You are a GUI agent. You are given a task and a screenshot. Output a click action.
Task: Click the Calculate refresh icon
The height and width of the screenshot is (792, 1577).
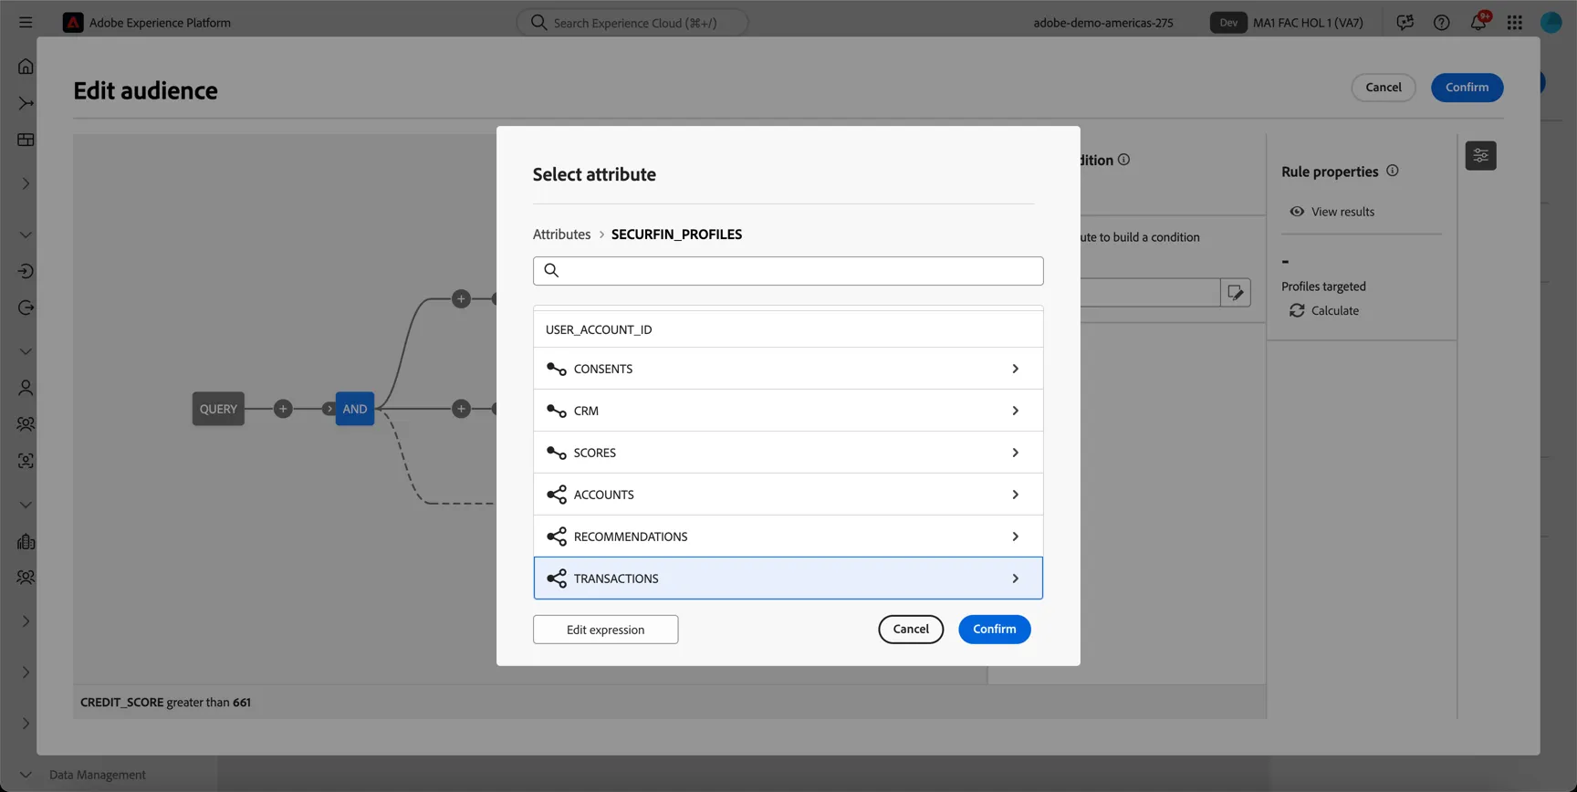[x=1297, y=310]
